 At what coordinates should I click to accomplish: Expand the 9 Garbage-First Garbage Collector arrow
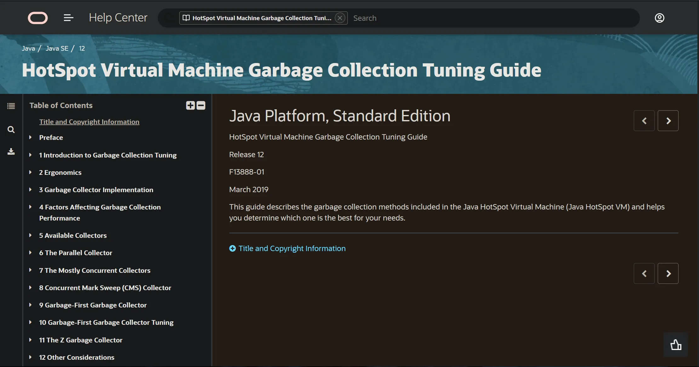30,305
